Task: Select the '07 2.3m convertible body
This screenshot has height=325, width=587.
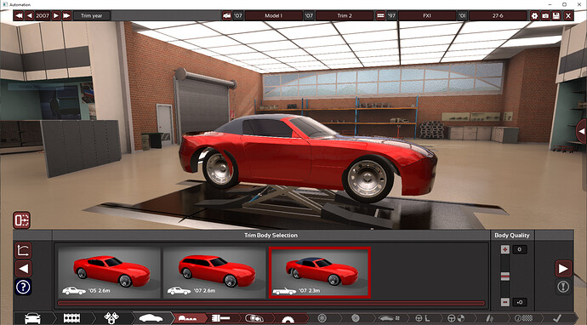Action: pyautogui.click(x=320, y=272)
